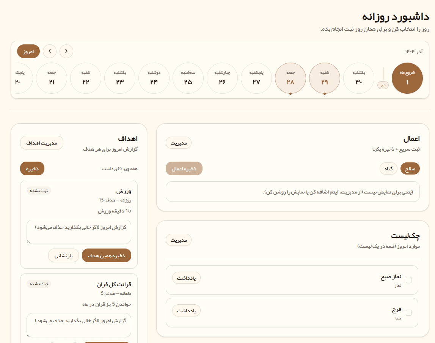Open مدیریت for the اعمال section

pyautogui.click(x=179, y=143)
